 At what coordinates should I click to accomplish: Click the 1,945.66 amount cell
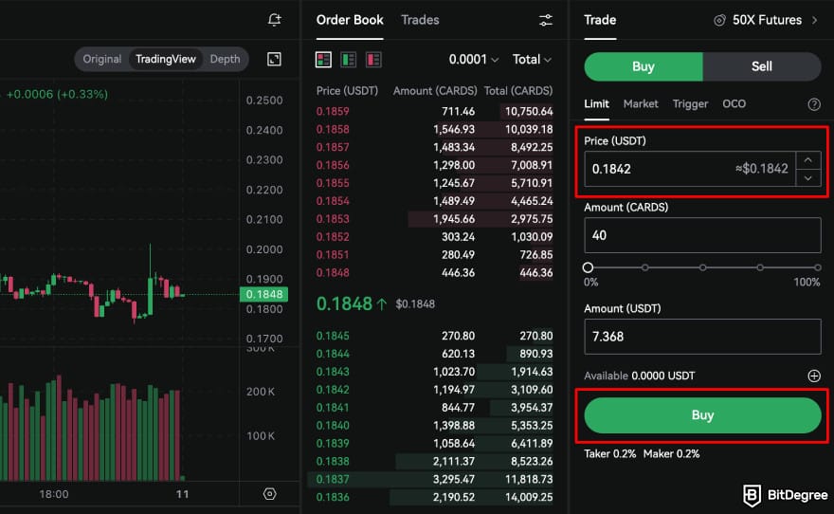pyautogui.click(x=454, y=219)
